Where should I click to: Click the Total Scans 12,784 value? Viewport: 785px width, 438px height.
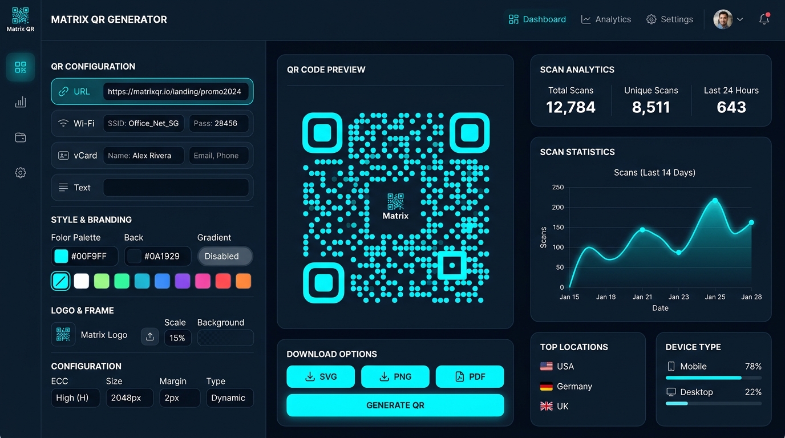pyautogui.click(x=570, y=107)
